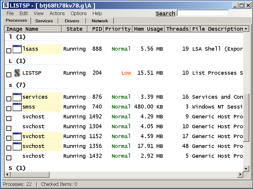
Task: Sort by State column header
Action: (x=74, y=29)
